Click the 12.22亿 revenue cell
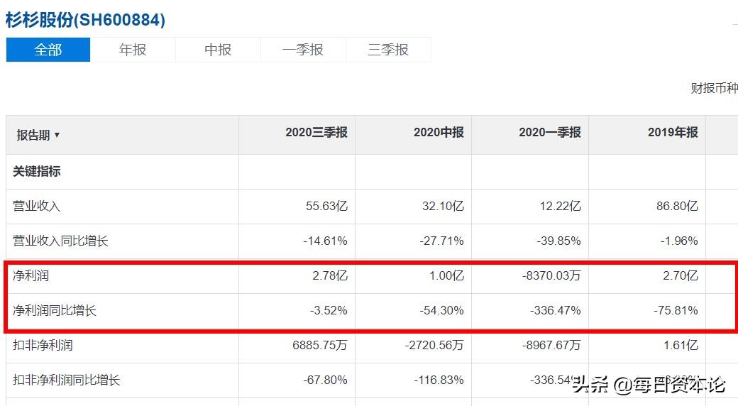Image resolution: width=738 pixels, height=406 pixels. coord(560,207)
